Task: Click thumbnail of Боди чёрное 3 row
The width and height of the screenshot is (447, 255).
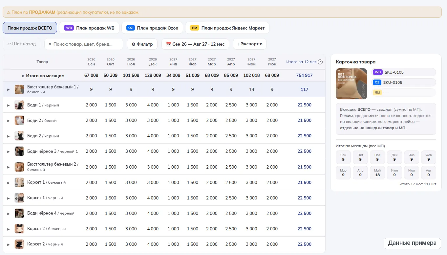Action: pos(19,151)
